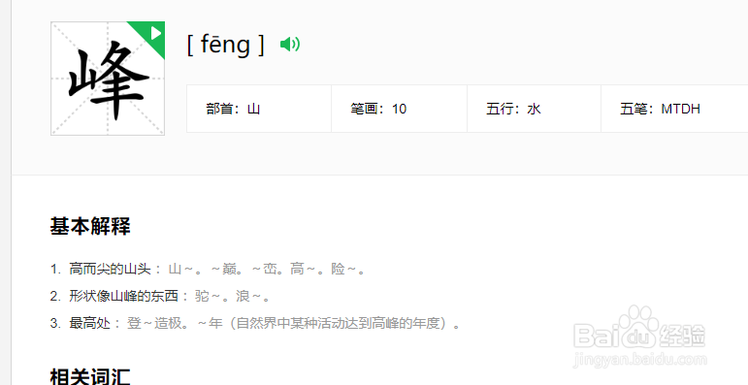The height and width of the screenshot is (385, 748).
Task: Click example text 驼～。浪～
Action: coord(230,297)
